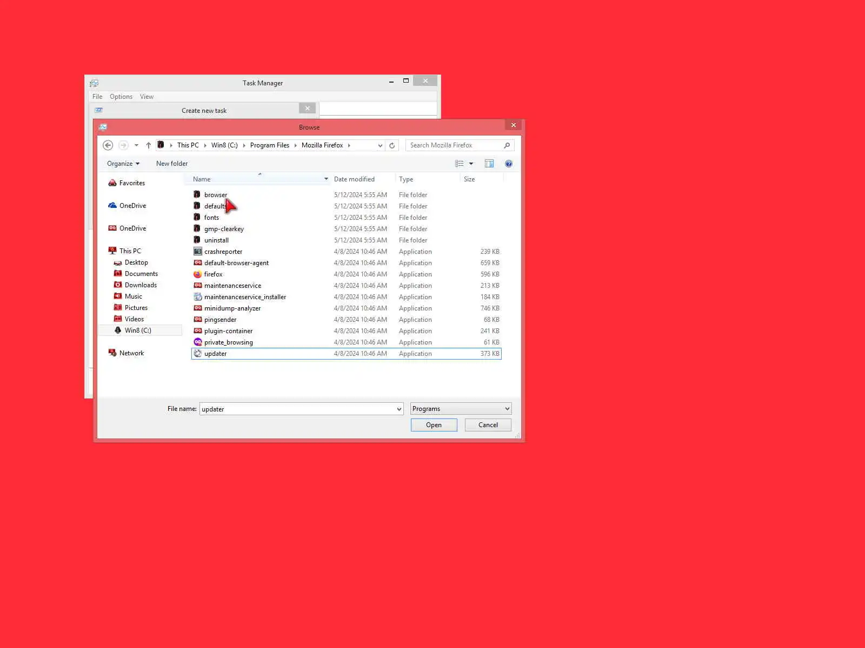Viewport: 865px width, 648px height.
Task: Select minidump-analyzer application
Action: pyautogui.click(x=232, y=308)
